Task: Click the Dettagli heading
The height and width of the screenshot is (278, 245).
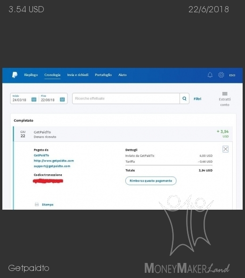Action: tap(131, 150)
